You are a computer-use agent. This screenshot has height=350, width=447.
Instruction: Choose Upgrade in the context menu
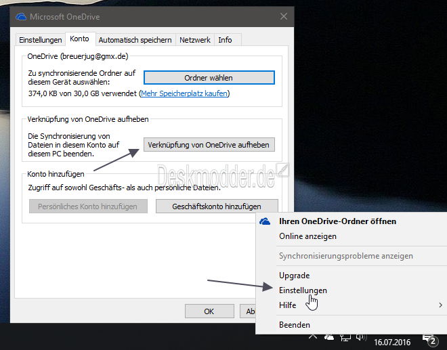[x=294, y=276]
